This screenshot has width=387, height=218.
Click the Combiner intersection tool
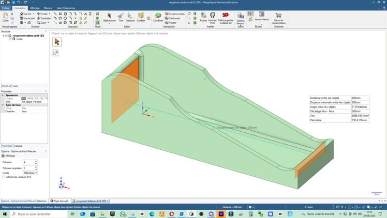click(158, 17)
